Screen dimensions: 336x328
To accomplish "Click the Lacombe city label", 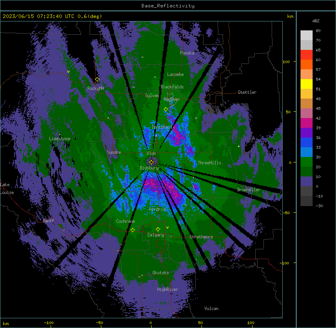I will (x=175, y=74).
